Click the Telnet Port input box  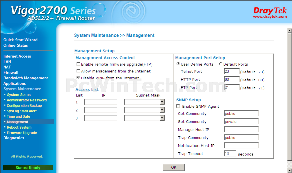(x=232, y=71)
